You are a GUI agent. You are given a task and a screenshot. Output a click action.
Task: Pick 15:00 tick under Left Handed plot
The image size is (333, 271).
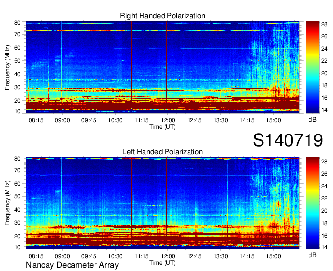coord(273,256)
